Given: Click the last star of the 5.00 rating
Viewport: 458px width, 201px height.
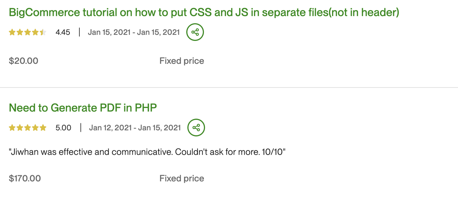Looking at the screenshot, I should (43, 128).
